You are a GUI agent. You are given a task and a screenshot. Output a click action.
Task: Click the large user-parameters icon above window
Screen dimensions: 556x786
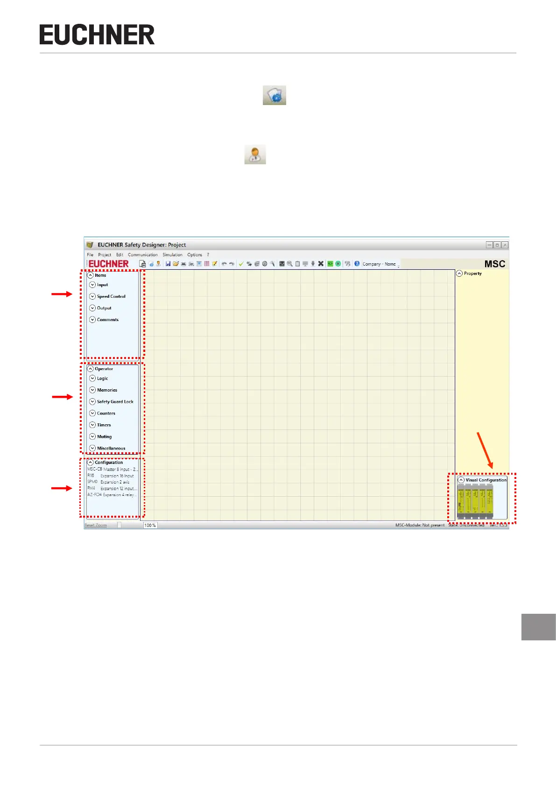[x=255, y=154]
